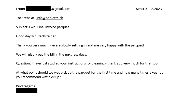Screen dimensions: 186x100
Task: Click the redacted signature block below regards
Action: pos(27,91)
